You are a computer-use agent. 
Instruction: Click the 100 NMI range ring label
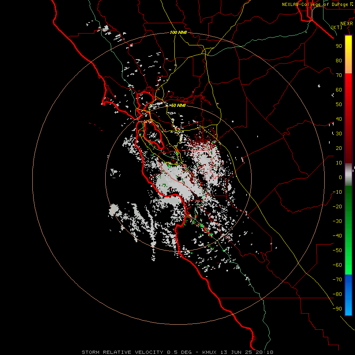pyautogui.click(x=178, y=32)
